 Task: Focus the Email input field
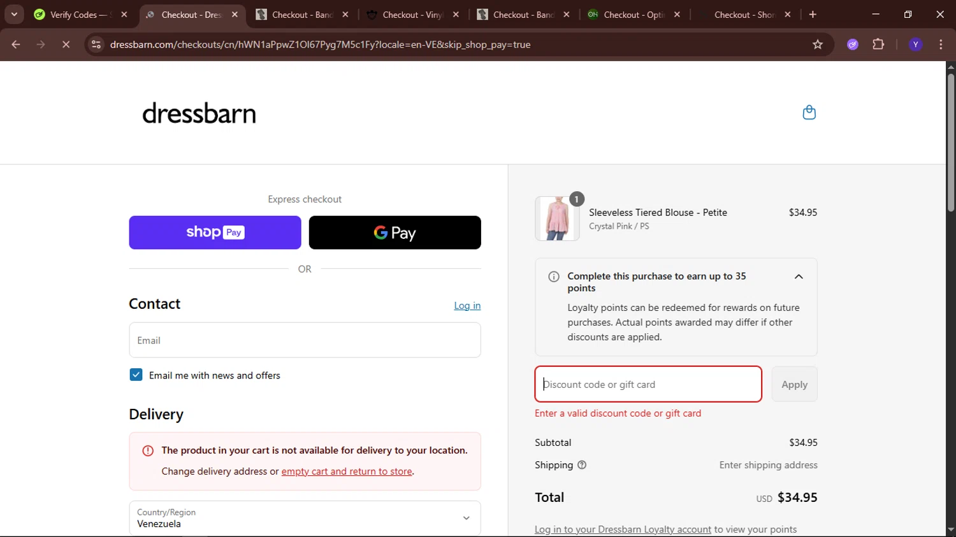(305, 340)
